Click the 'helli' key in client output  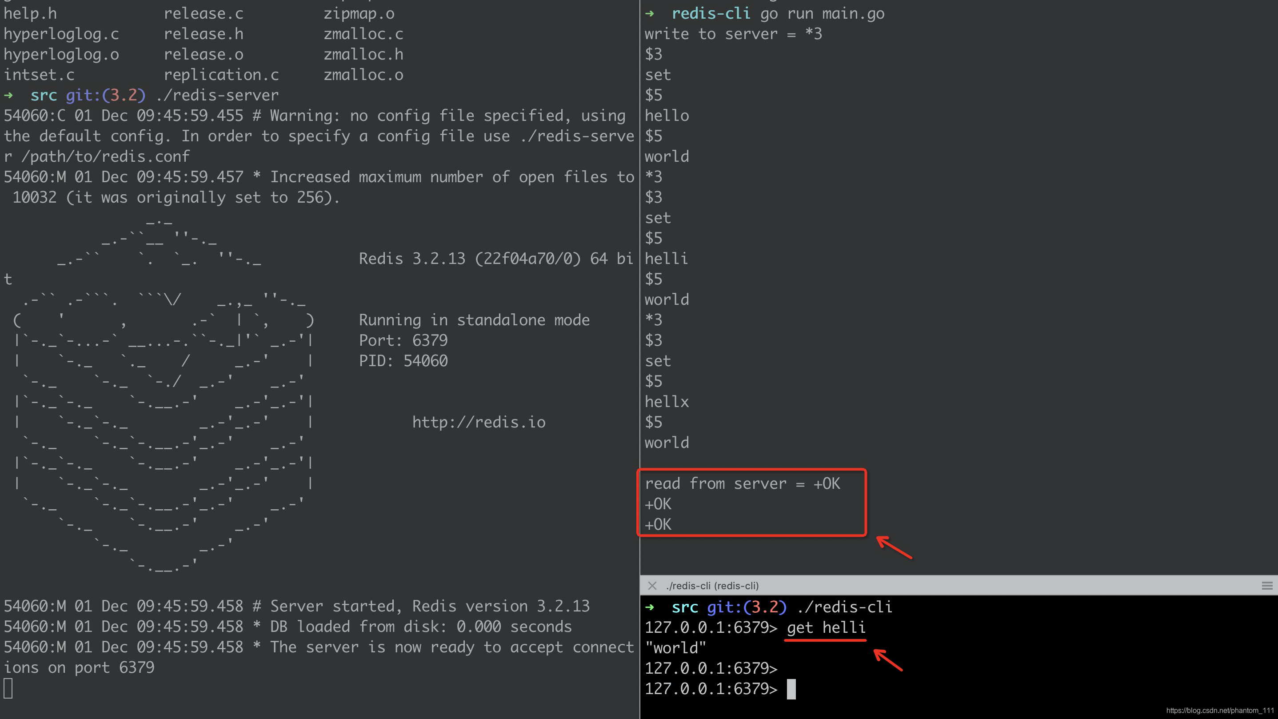666,259
